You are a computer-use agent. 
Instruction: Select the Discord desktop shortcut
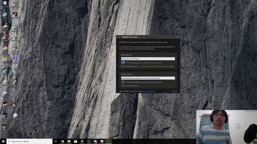pyautogui.click(x=5, y=93)
